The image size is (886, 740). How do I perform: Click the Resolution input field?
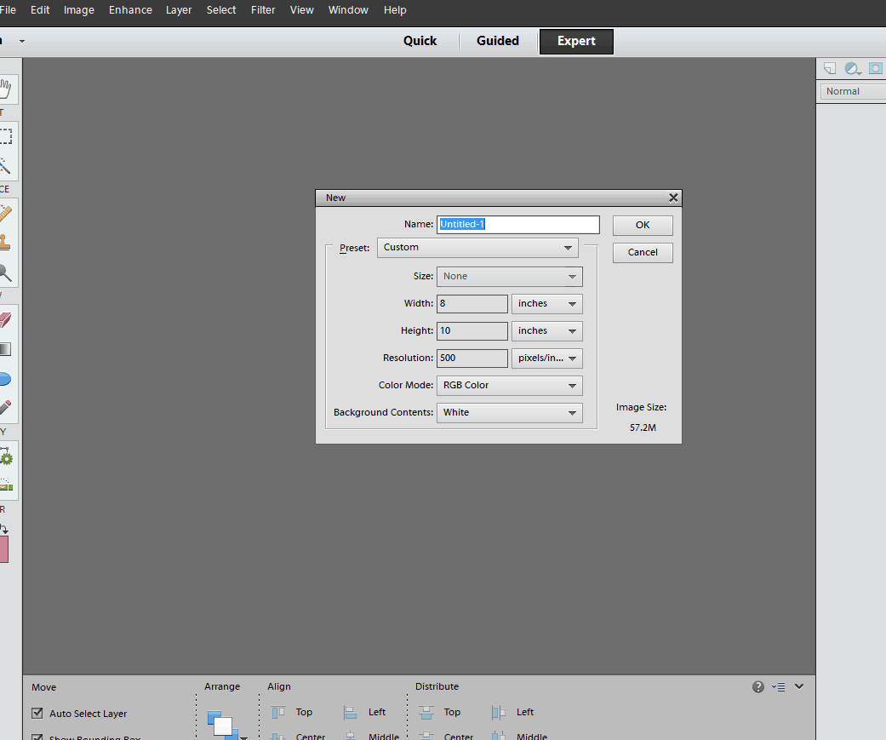pos(472,359)
